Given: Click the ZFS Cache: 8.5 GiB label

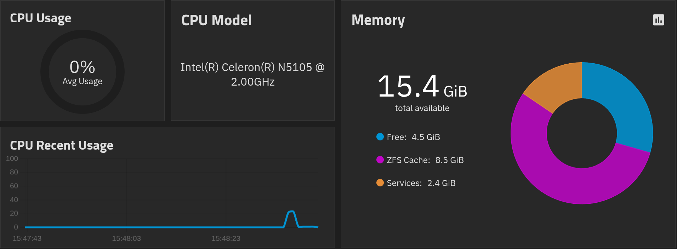Looking at the screenshot, I should (425, 160).
